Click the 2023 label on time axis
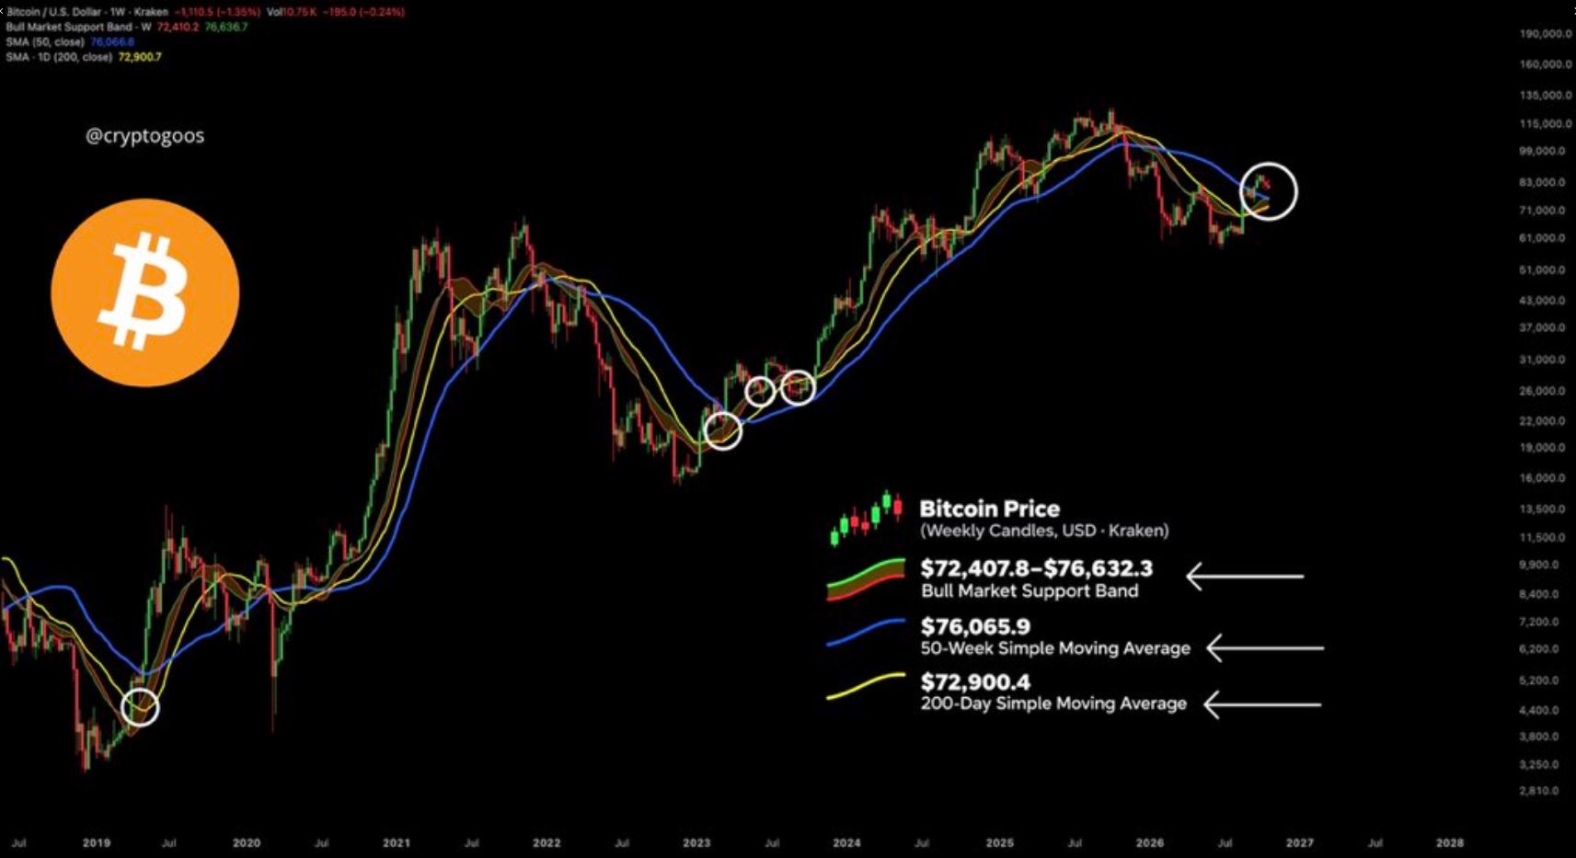Screen dimensions: 1576x858 696,842
